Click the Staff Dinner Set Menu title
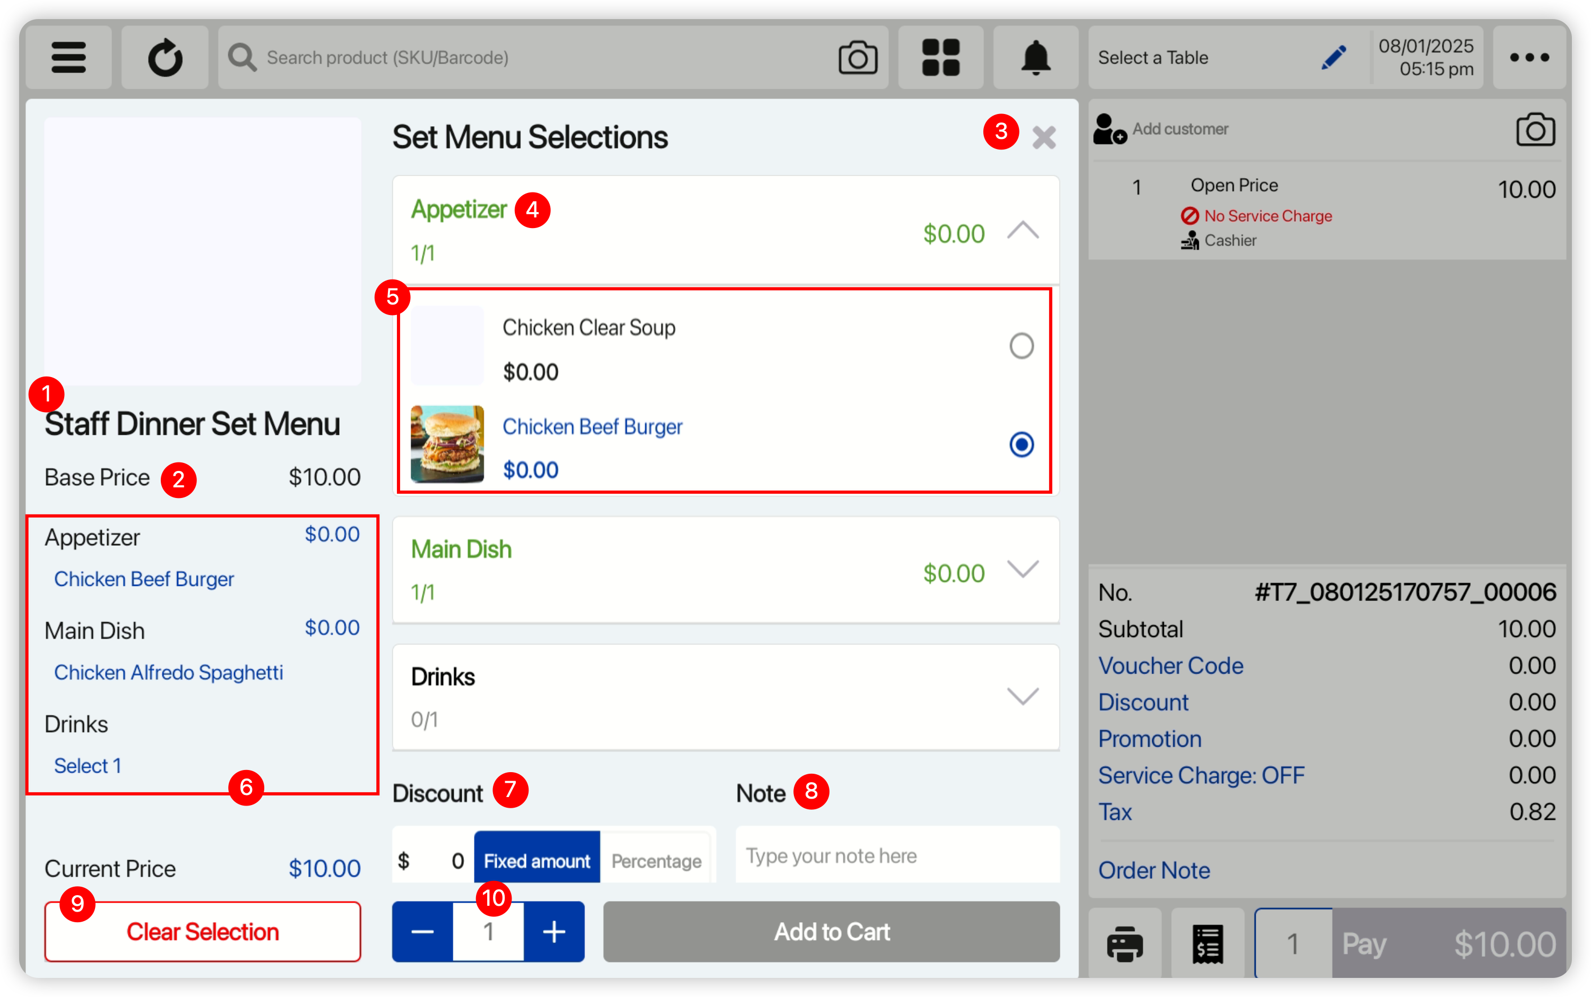 [192, 423]
